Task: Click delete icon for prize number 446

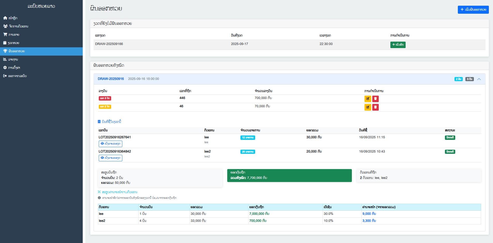Action: pos(375,99)
